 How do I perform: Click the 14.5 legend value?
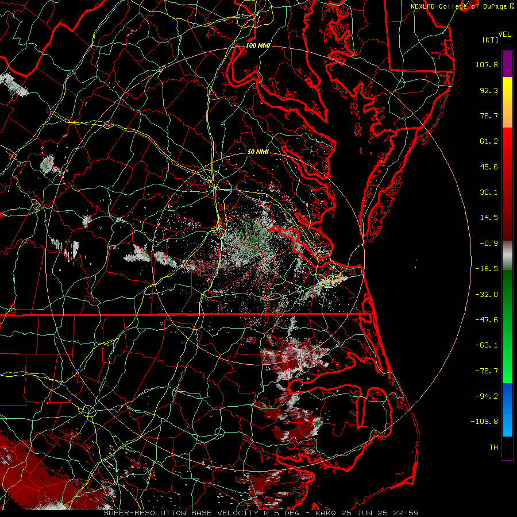click(x=489, y=218)
